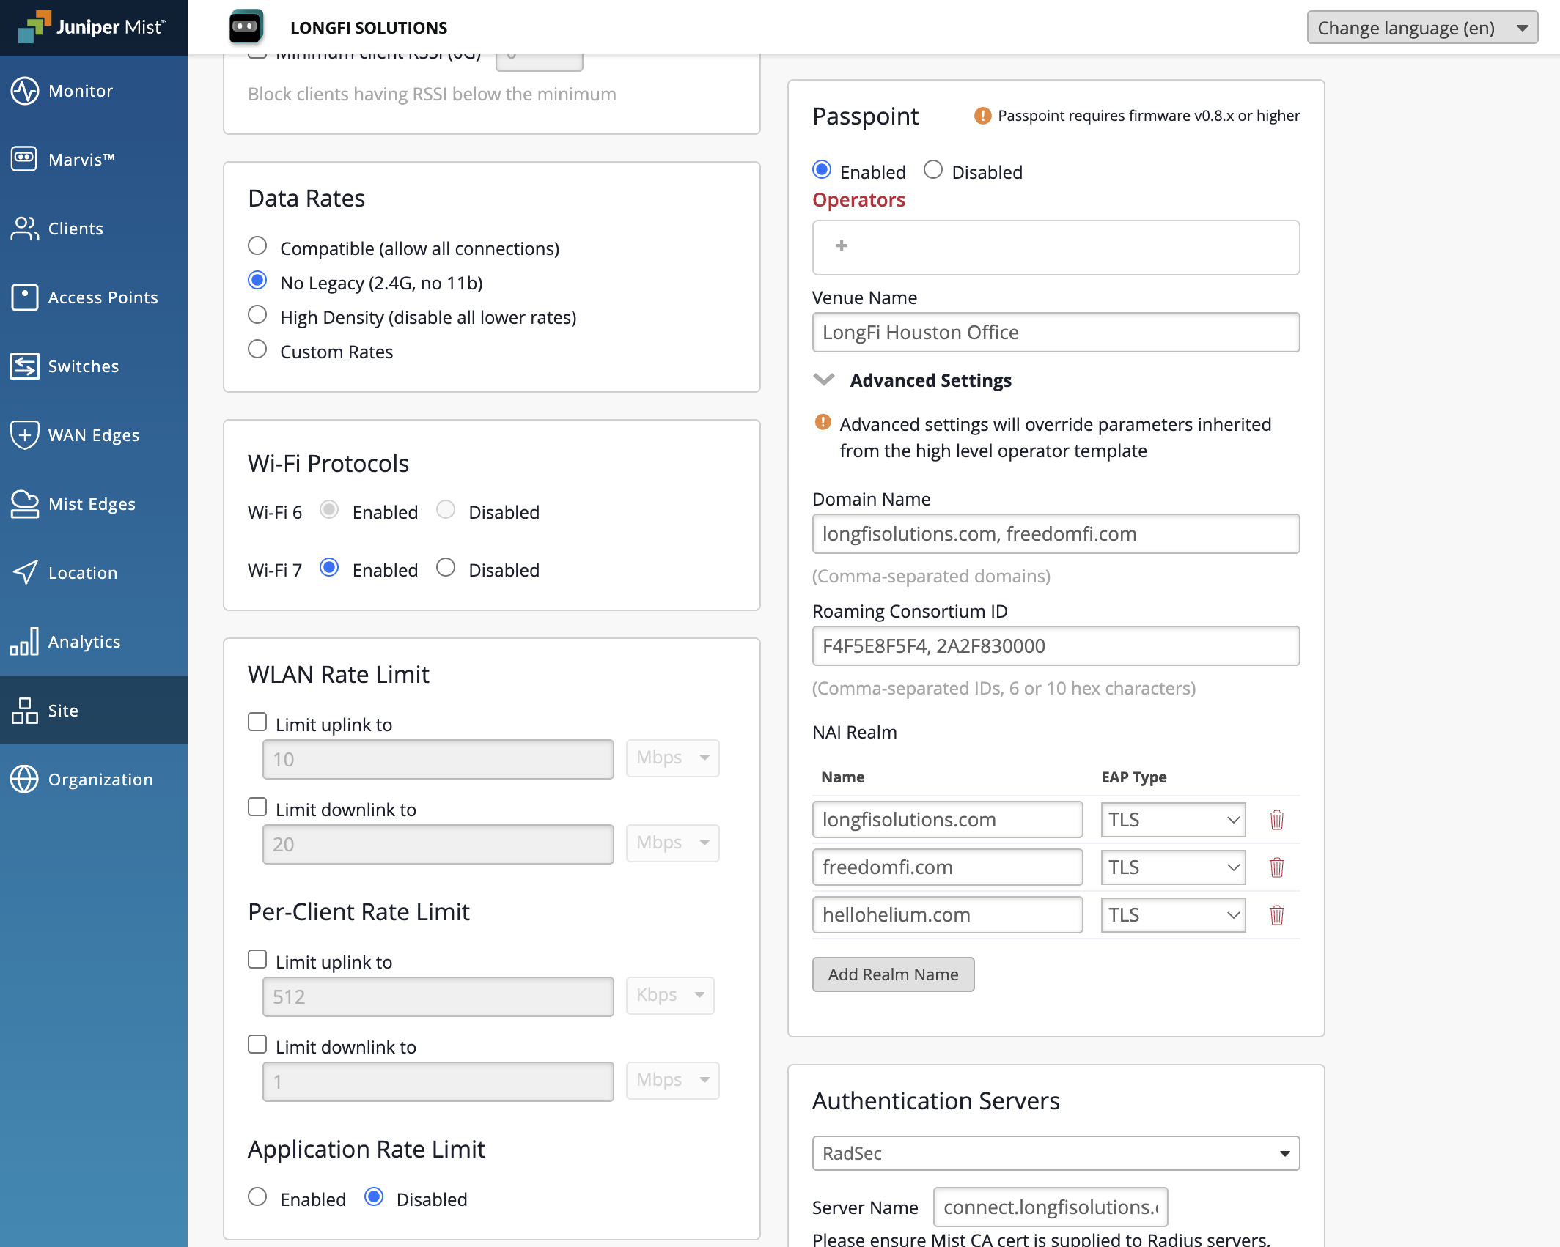Click the Roaming Consortium ID field
The height and width of the screenshot is (1247, 1560).
(1056, 646)
